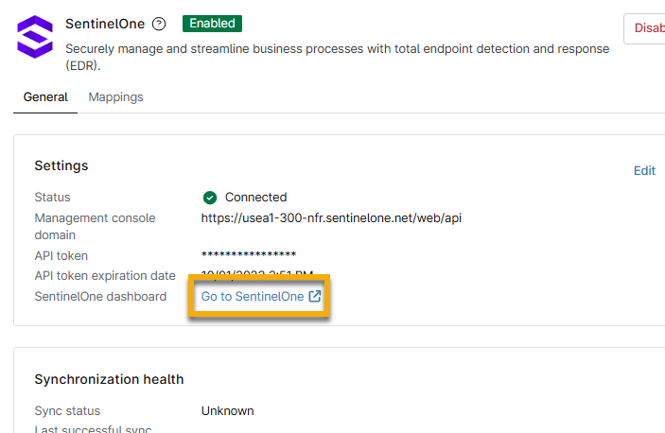This screenshot has width=665, height=433.
Task: Click the Edit link in Settings
Action: [x=644, y=171]
